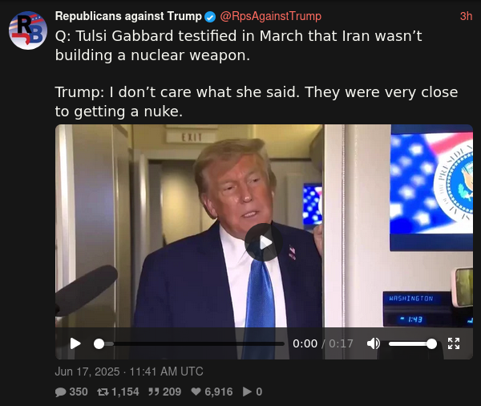
Task: Like the post with the heart icon
Action: (196, 392)
